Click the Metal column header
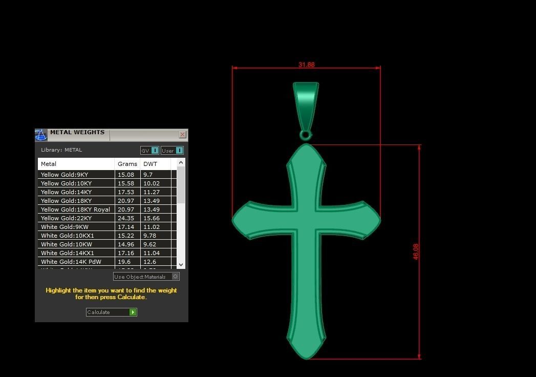 tap(76, 164)
